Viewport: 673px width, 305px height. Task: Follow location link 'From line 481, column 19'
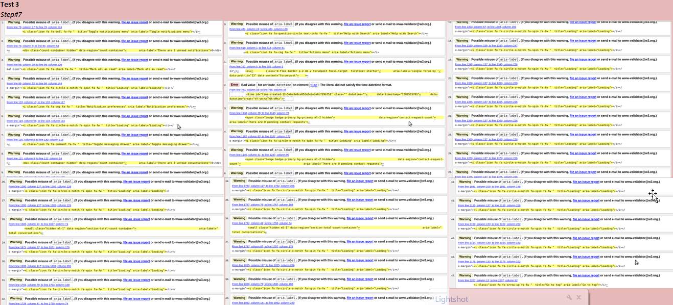tap(259, 29)
